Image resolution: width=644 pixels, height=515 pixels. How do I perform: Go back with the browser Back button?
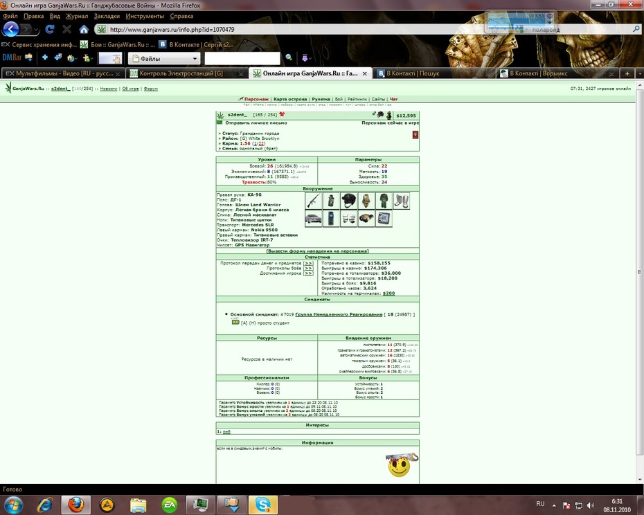tap(11, 29)
